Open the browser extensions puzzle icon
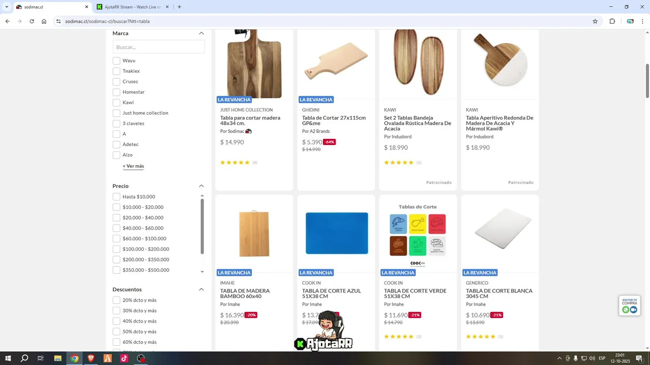The image size is (650, 365). (x=612, y=21)
